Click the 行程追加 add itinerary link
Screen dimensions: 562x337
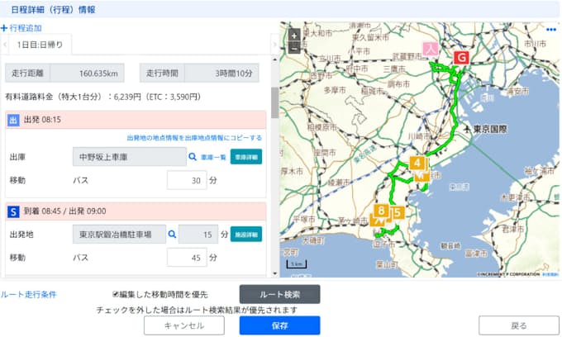click(x=21, y=28)
